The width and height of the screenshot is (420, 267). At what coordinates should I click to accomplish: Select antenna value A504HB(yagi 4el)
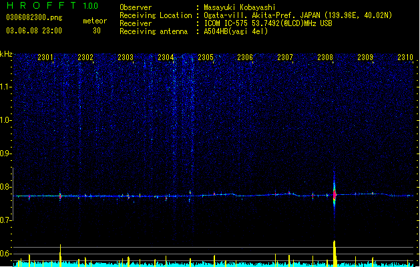[236, 31]
